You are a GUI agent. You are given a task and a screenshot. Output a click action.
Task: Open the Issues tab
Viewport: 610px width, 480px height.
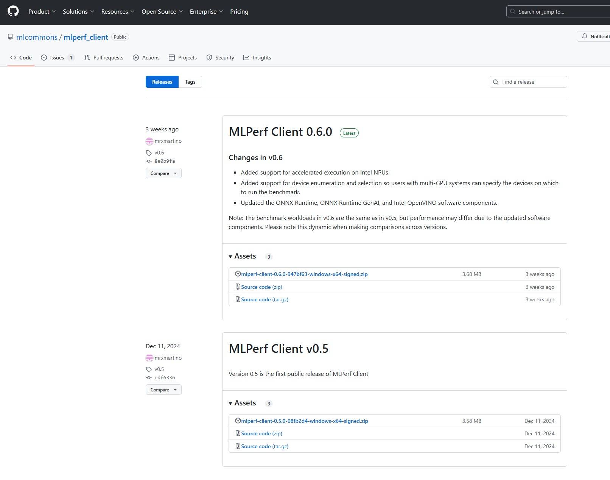(57, 58)
